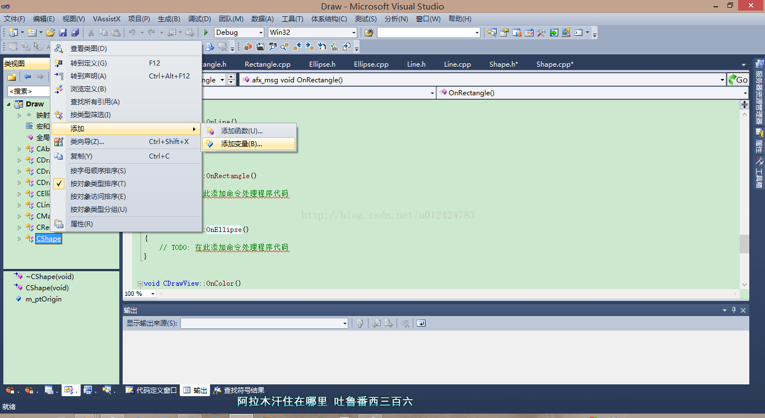This screenshot has width=765, height=418.
Task: Start debugging with the green play icon
Action: point(206,32)
